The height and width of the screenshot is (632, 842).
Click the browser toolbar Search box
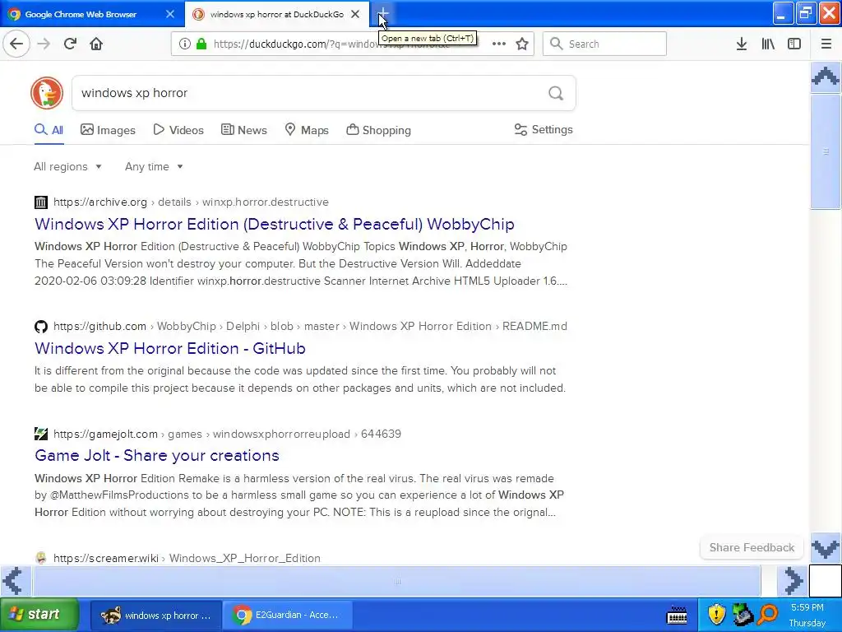coord(604,44)
